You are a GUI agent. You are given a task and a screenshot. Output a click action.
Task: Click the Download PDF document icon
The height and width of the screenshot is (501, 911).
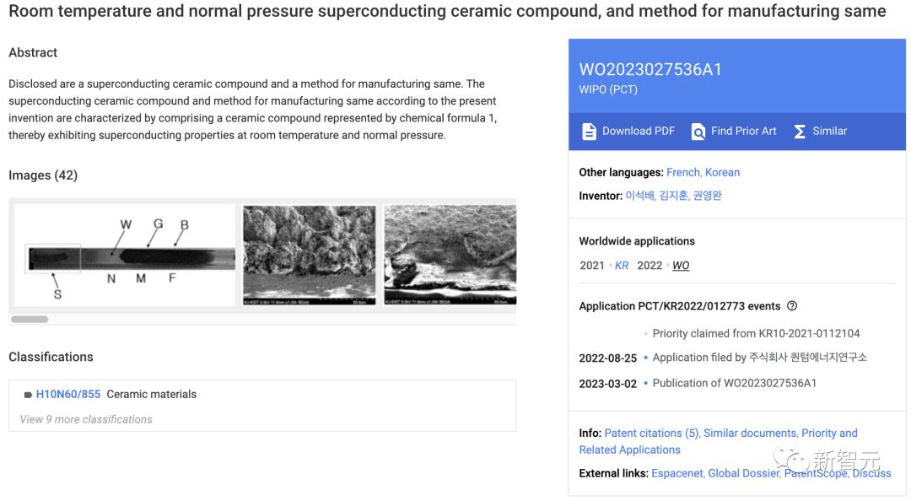point(589,132)
